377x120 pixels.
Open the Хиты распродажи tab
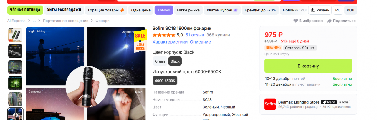click(64, 10)
